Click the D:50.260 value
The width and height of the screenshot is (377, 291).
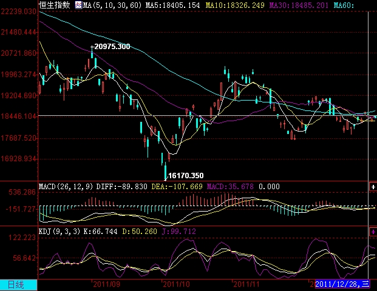point(140,232)
